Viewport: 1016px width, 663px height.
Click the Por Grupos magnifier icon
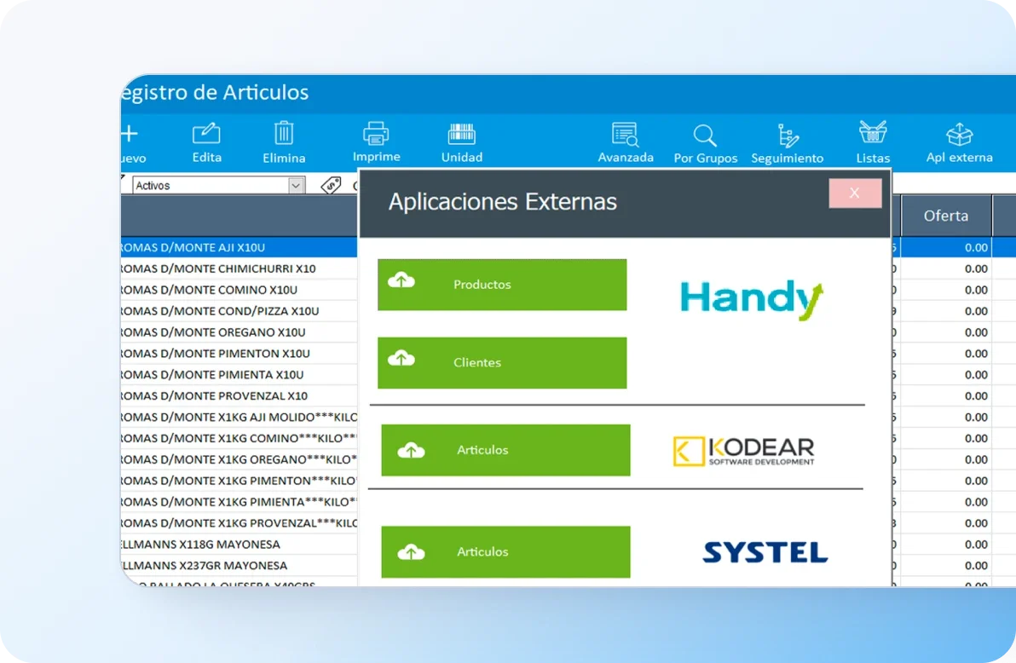click(x=705, y=135)
